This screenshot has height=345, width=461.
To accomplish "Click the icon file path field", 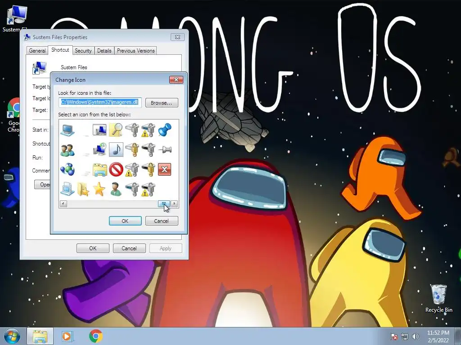I will click(x=100, y=102).
